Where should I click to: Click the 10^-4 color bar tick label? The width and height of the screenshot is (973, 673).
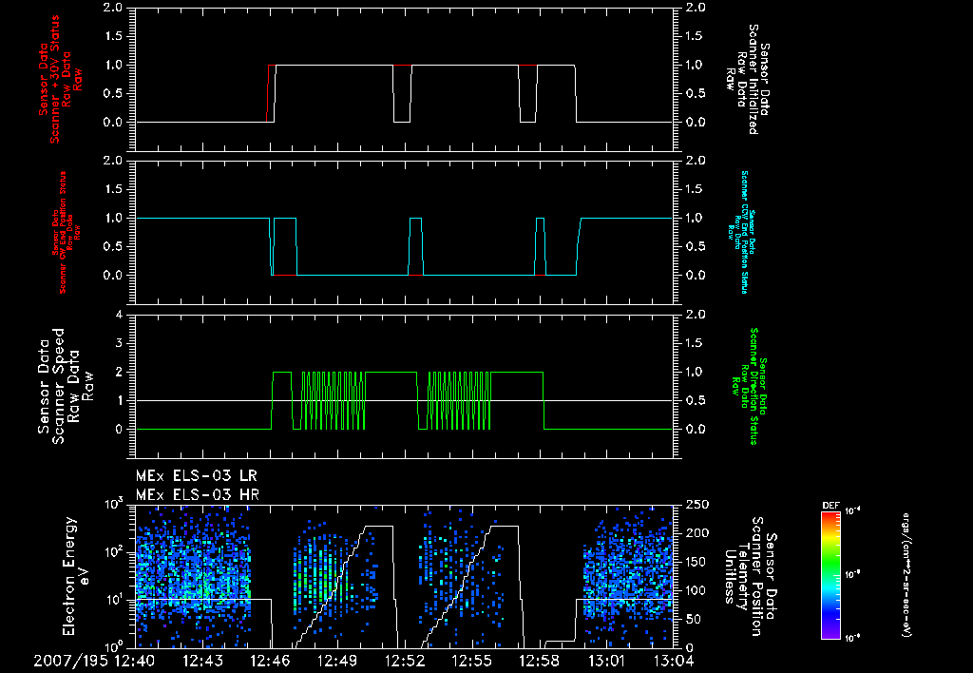(x=853, y=511)
